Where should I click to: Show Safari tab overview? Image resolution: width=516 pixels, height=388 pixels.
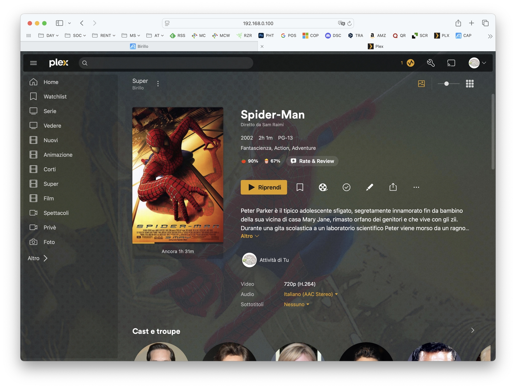coord(485,23)
